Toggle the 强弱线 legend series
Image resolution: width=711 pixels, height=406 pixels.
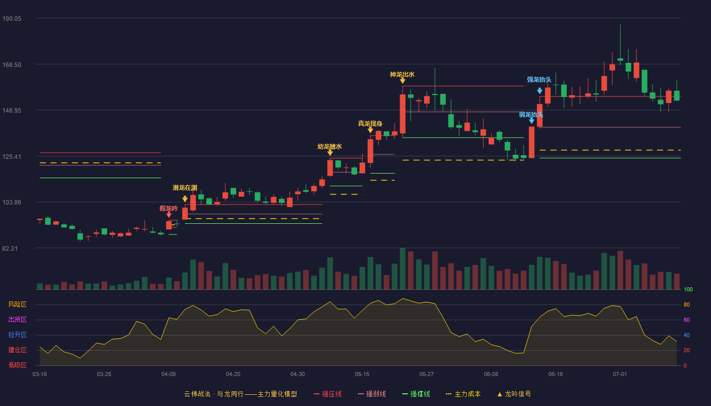pos(372,394)
